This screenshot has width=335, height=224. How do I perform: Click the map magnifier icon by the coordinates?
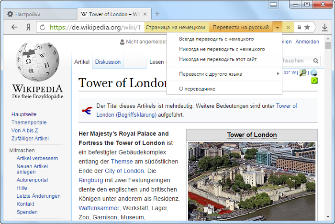pyautogui.click(x=303, y=73)
